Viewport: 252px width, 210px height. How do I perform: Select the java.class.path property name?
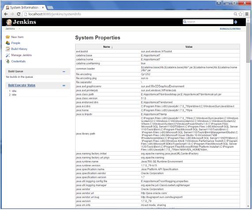pyautogui.click(x=85, y=94)
